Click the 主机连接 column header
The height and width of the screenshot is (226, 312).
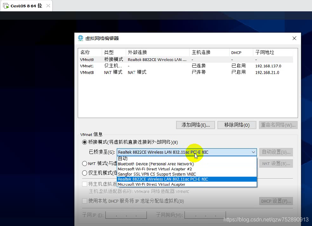point(209,52)
